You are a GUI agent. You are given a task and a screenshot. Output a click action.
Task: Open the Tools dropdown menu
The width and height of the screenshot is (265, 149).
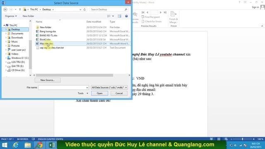83,93
